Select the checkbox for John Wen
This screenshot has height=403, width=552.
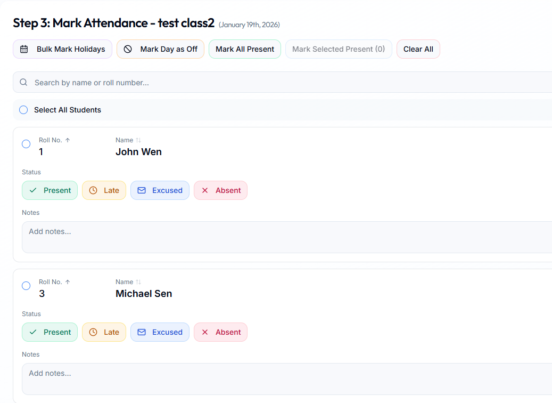point(26,144)
